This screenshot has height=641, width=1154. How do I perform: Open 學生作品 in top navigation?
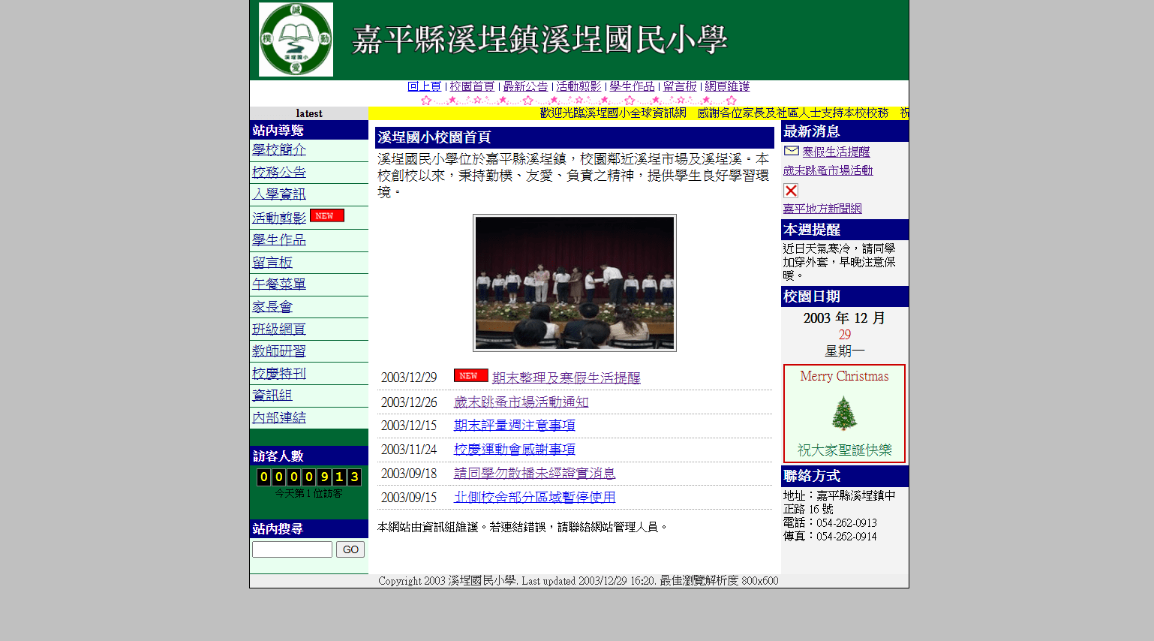(632, 86)
